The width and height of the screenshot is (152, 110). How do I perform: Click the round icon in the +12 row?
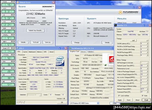pyautogui.click(x=14, y=21)
